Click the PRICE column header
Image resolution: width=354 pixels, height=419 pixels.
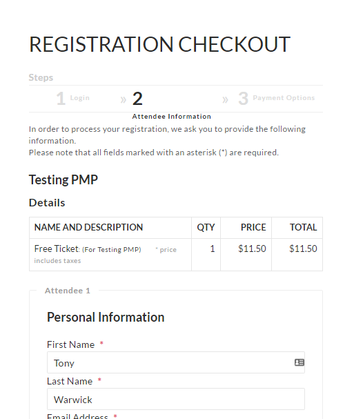point(253,227)
